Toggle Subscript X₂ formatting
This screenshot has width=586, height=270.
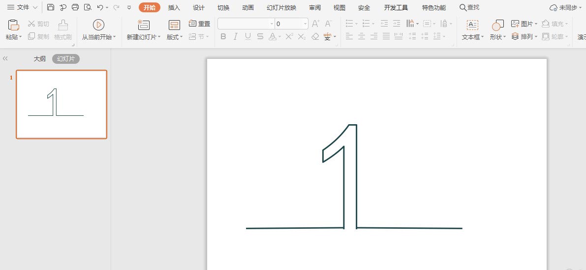(x=302, y=36)
